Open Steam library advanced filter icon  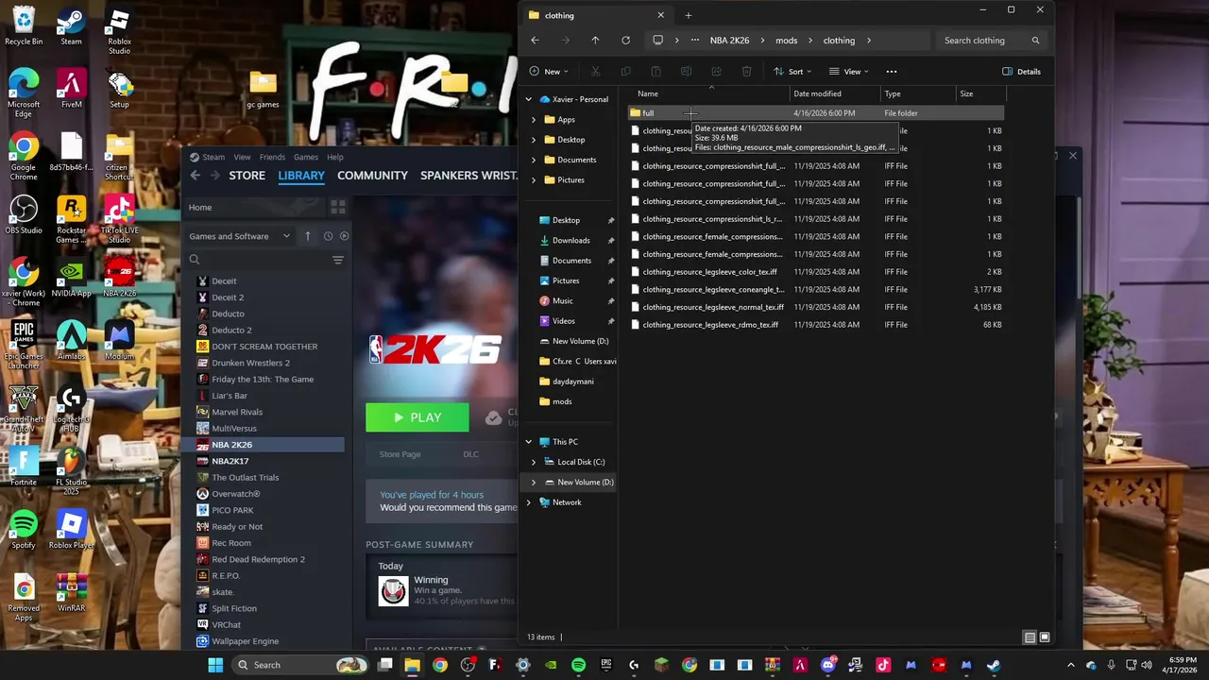337,260
